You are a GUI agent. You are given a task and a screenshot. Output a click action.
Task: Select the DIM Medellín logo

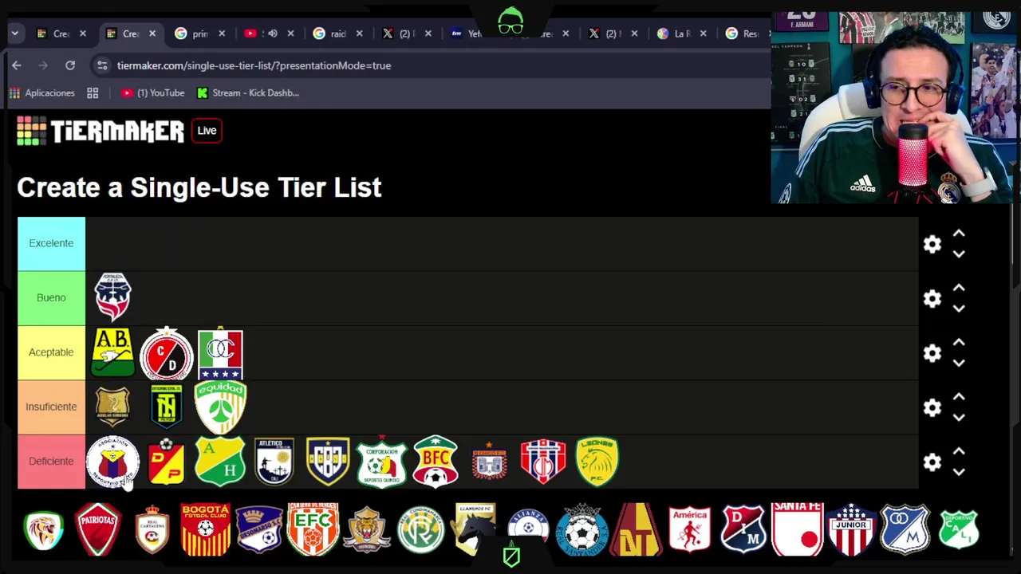pos(743,529)
